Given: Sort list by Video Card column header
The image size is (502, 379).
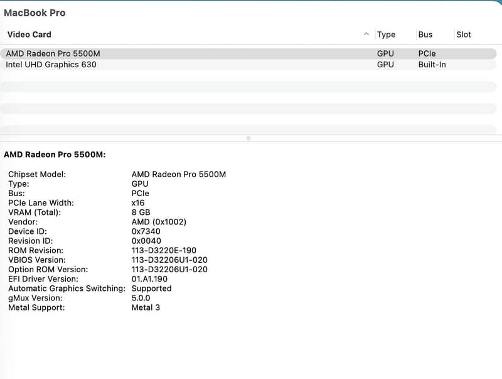Looking at the screenshot, I should click(29, 35).
